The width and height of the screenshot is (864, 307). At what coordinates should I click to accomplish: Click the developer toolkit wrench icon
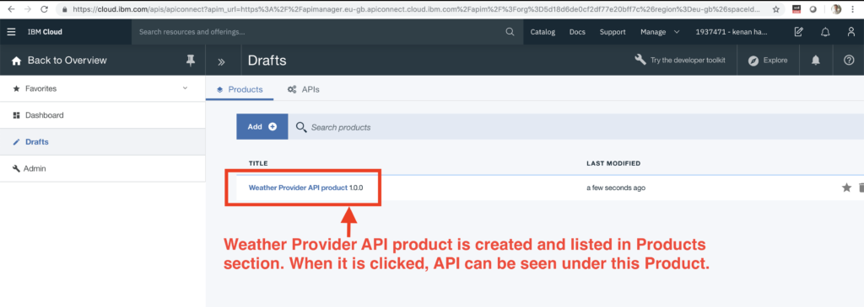[640, 60]
